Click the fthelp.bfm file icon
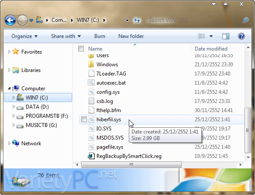Image resolution: width=255 pixels, height=195 pixels. [x=91, y=110]
